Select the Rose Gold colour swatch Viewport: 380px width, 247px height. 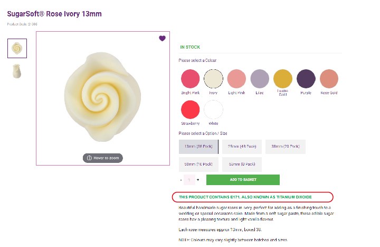(329, 79)
